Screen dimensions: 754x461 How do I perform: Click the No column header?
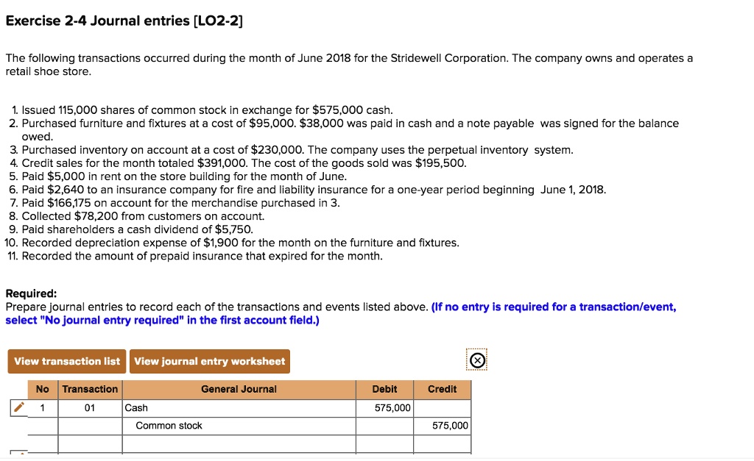point(42,389)
